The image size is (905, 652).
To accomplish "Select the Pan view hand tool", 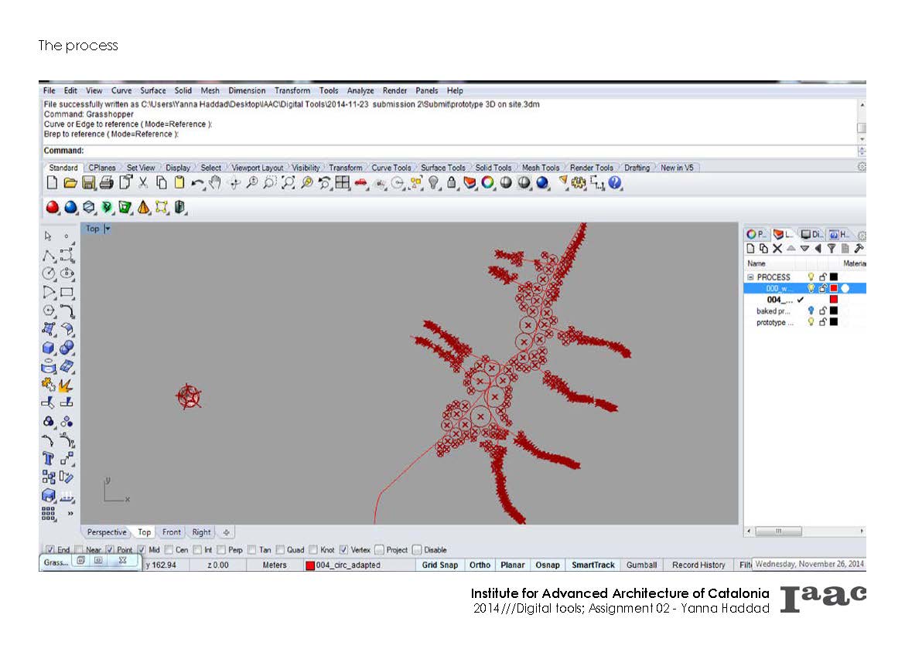I will coord(216,183).
